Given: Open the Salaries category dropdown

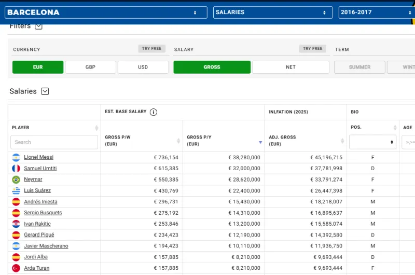Looking at the screenshot, I should click(273, 12).
